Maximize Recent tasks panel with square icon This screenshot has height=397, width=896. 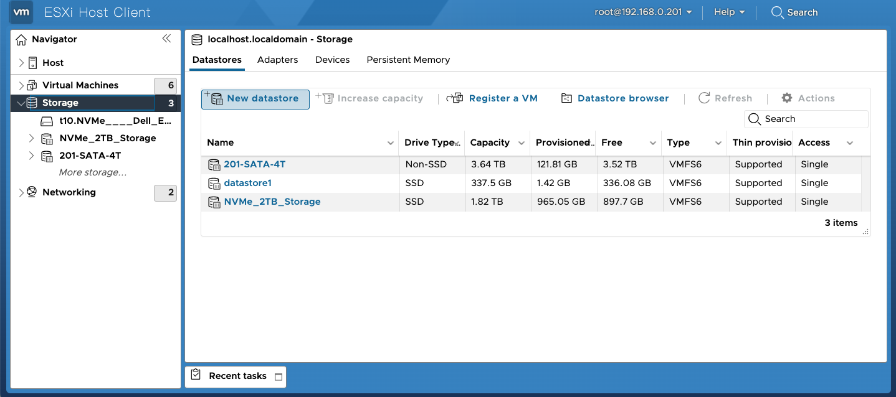(279, 377)
